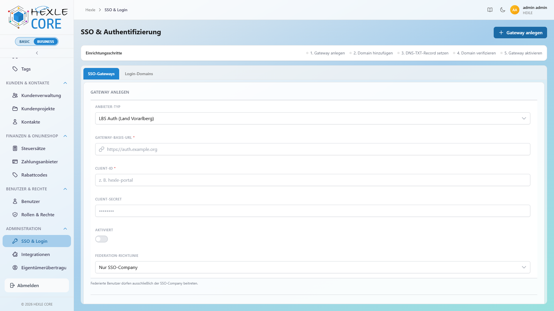
Task: Focus the Gateway-Basis-URL input field
Action: click(x=313, y=149)
